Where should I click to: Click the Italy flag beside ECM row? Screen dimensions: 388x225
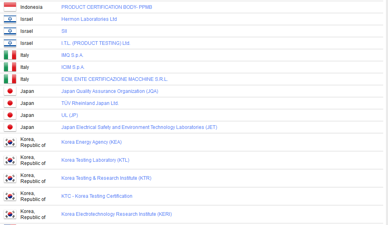point(10,79)
